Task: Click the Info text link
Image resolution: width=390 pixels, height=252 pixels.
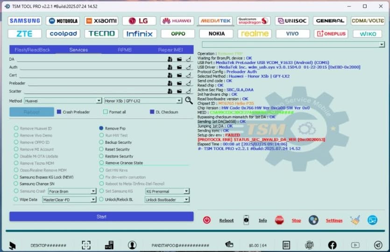Action: 262,220
